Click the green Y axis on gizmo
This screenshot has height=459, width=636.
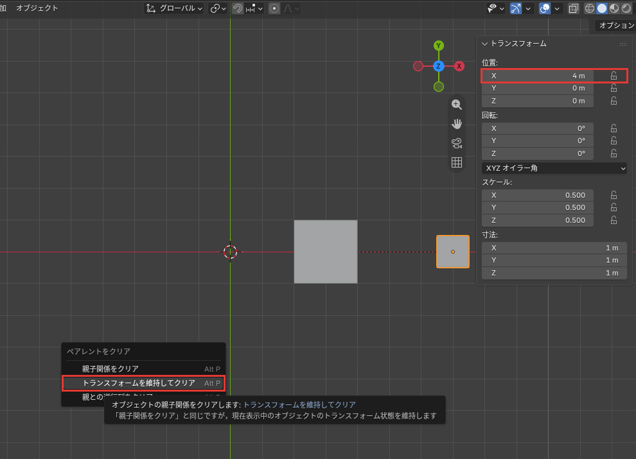439,46
